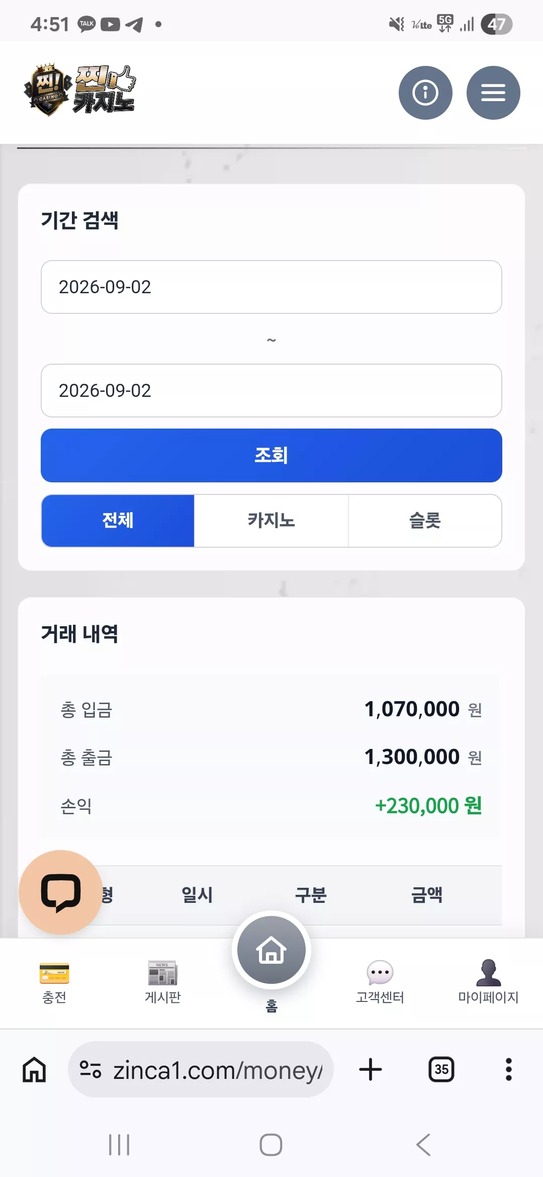Select the 전체 filter tab

tap(118, 521)
